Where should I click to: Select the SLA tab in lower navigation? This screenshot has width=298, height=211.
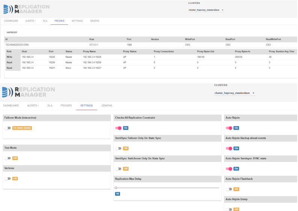tap(50, 106)
